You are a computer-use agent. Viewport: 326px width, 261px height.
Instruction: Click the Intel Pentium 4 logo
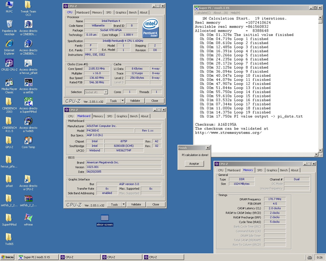(151, 28)
